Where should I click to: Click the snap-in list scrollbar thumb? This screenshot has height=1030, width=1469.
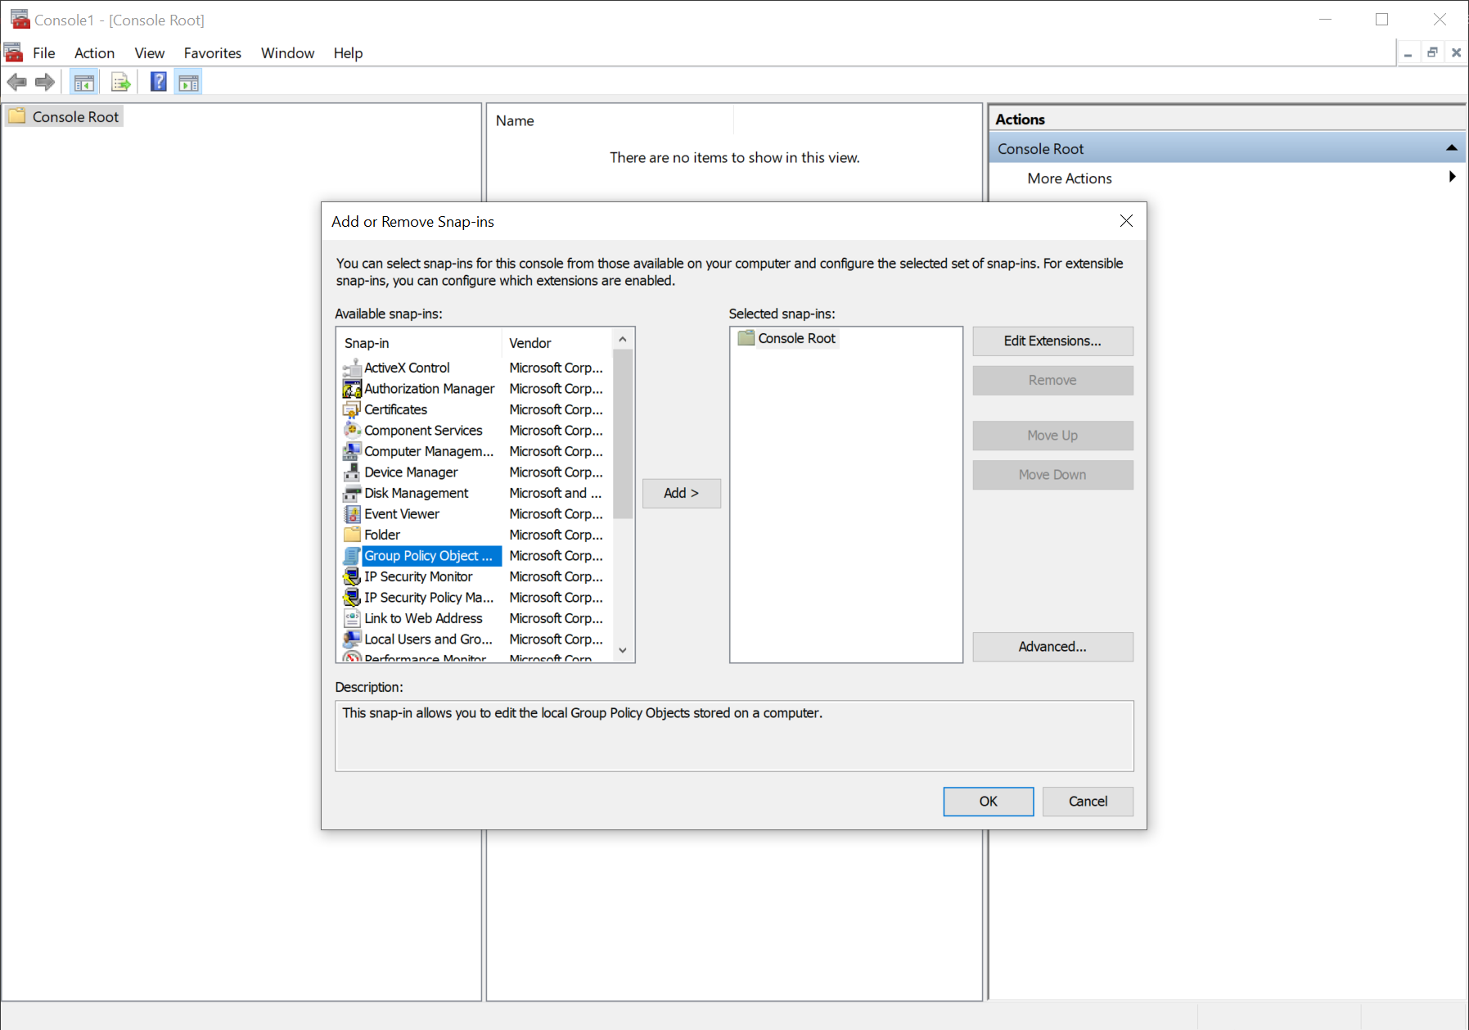click(x=623, y=434)
